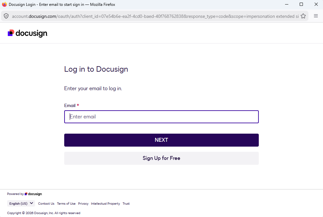This screenshot has width=323, height=217.
Task: Click the Log in to Docusign heading
Action: [x=96, y=69]
